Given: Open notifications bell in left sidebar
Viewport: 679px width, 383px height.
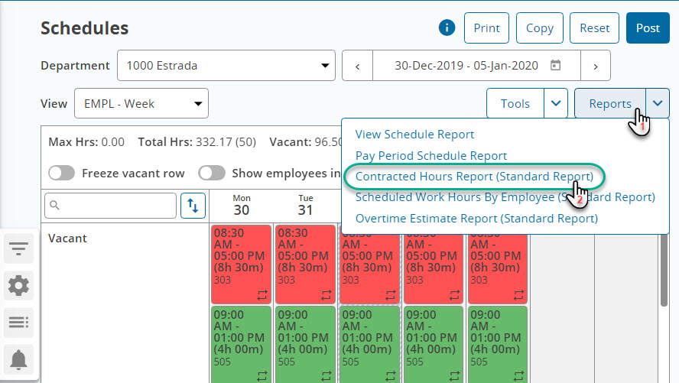Looking at the screenshot, I should (18, 359).
